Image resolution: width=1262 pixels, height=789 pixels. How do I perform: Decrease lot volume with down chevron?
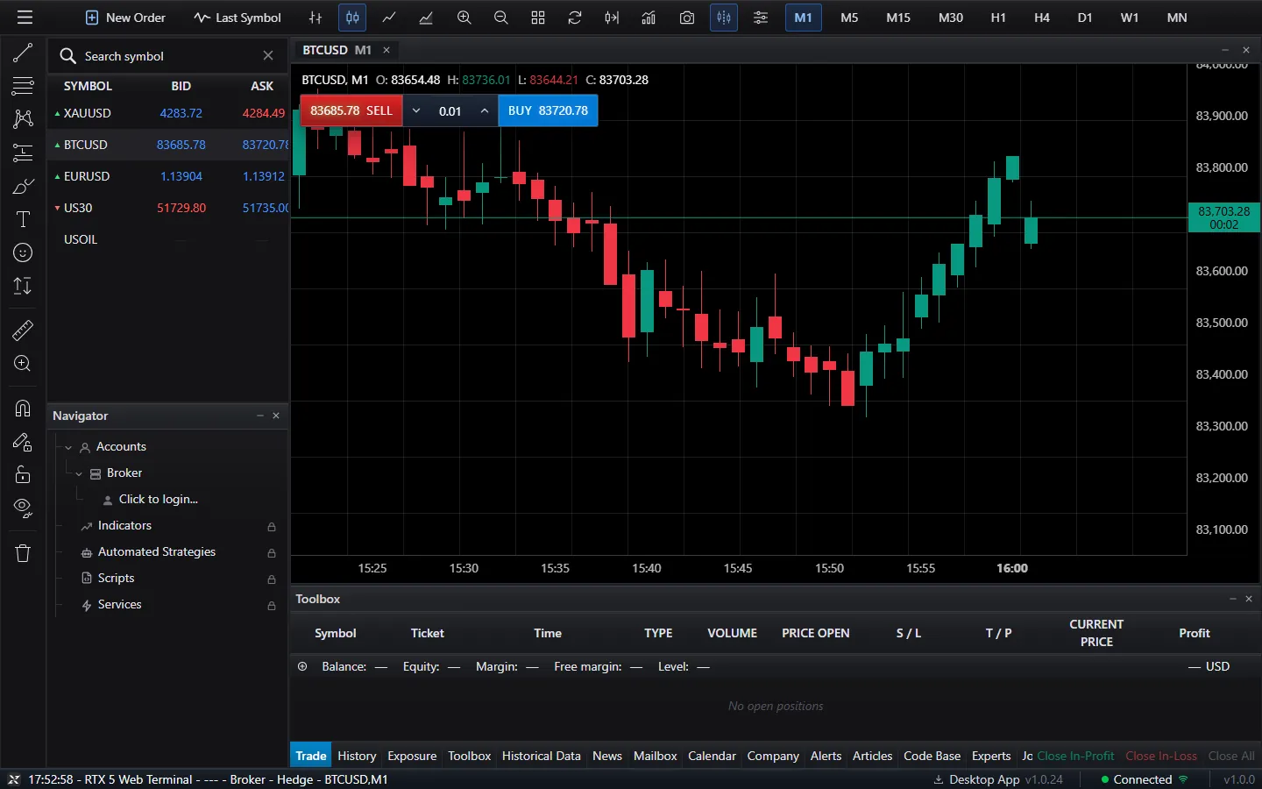coord(416,110)
